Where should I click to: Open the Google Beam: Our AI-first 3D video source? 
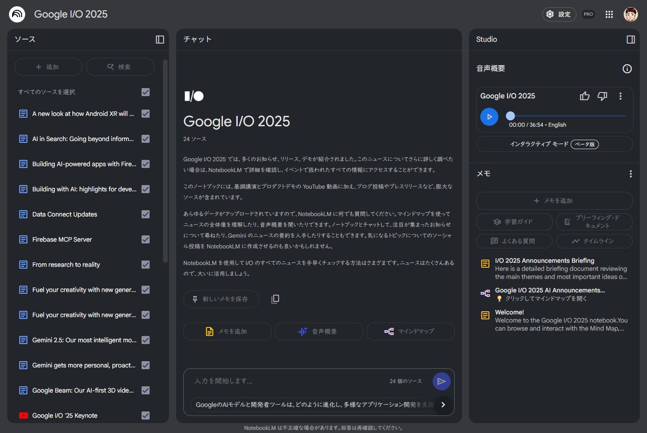83,390
